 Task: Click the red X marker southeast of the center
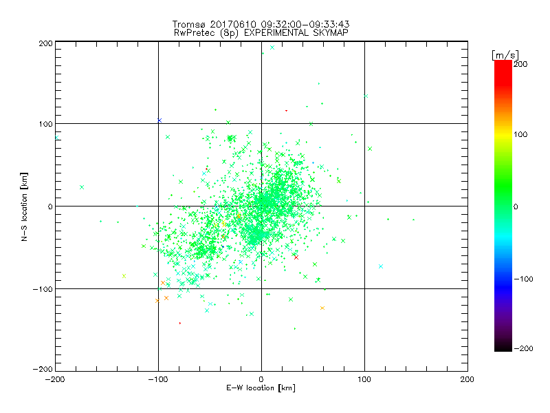296,257
